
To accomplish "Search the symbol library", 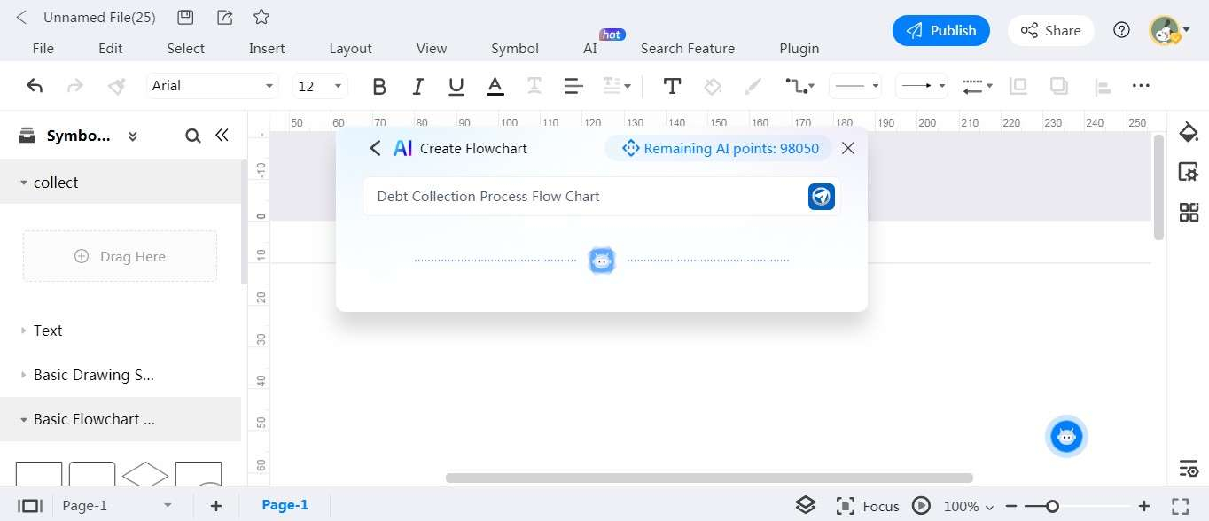I will 192,136.
